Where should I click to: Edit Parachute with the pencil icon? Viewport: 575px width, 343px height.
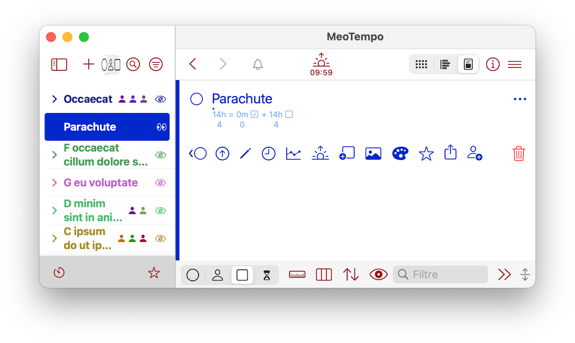tap(245, 154)
